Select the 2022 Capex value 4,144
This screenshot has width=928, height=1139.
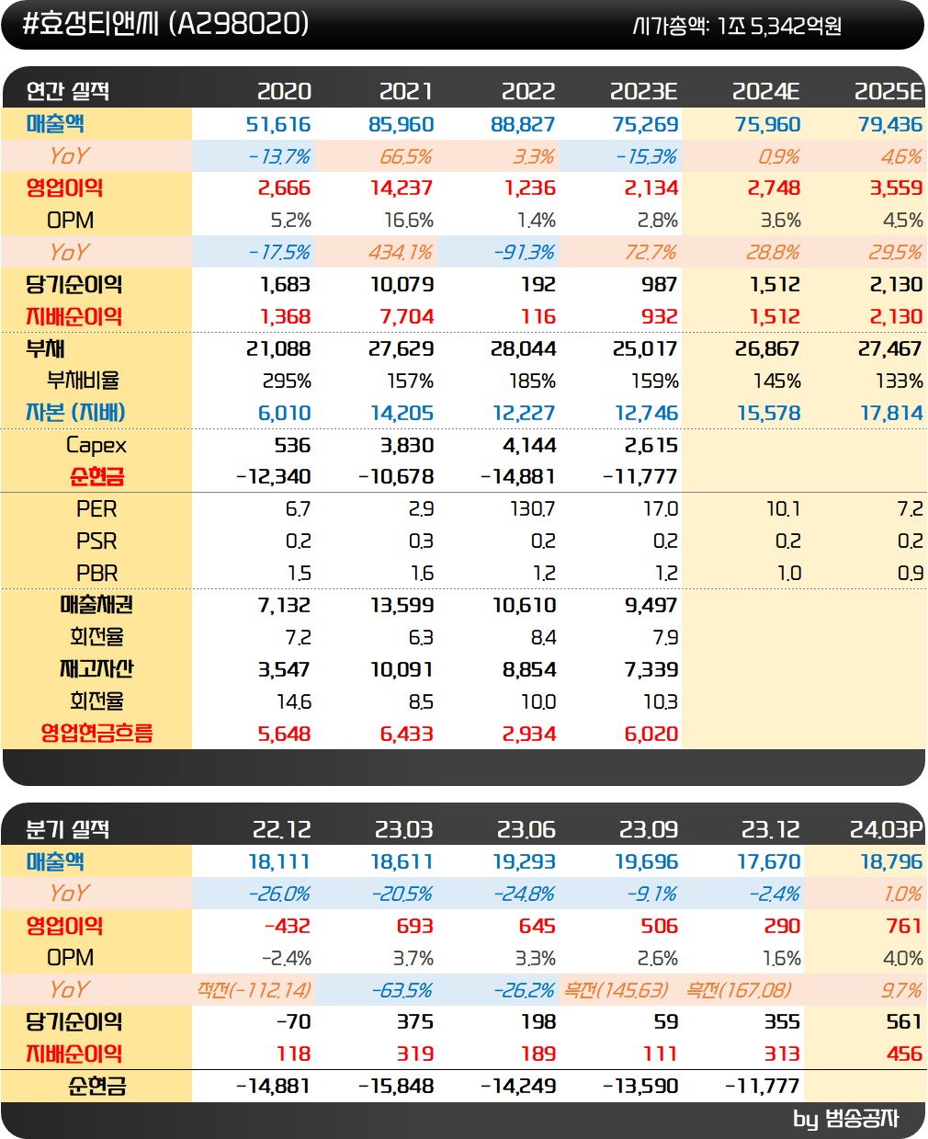point(528,445)
